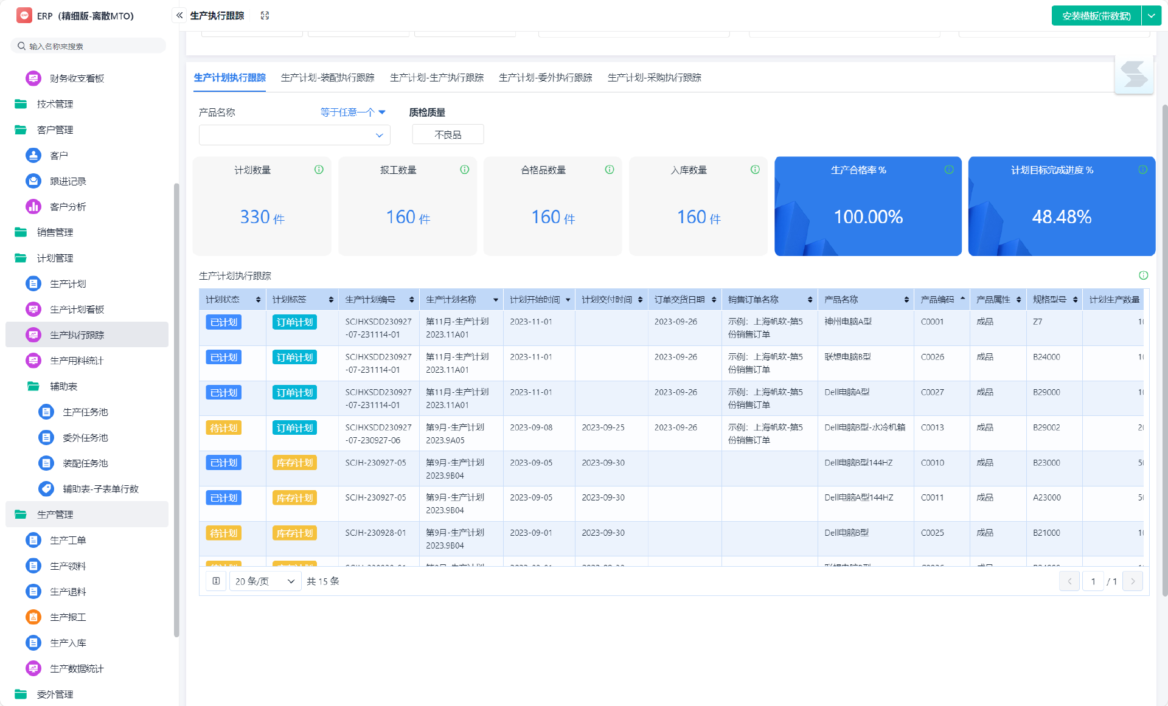The width and height of the screenshot is (1168, 706).
Task: Click the column settings icon near pagination
Action: (x=216, y=581)
